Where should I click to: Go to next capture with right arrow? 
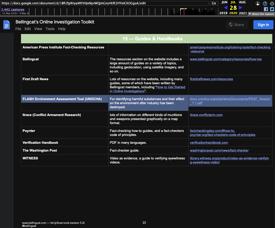[241, 8]
